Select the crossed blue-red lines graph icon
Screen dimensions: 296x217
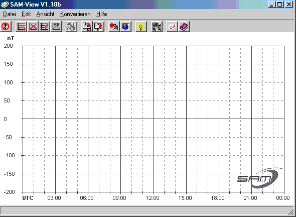point(33,27)
